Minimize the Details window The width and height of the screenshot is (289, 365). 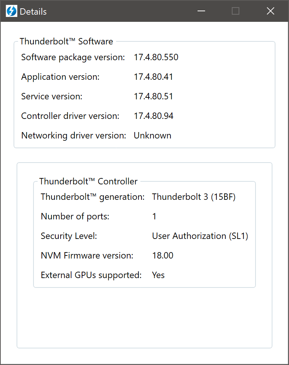click(x=201, y=11)
